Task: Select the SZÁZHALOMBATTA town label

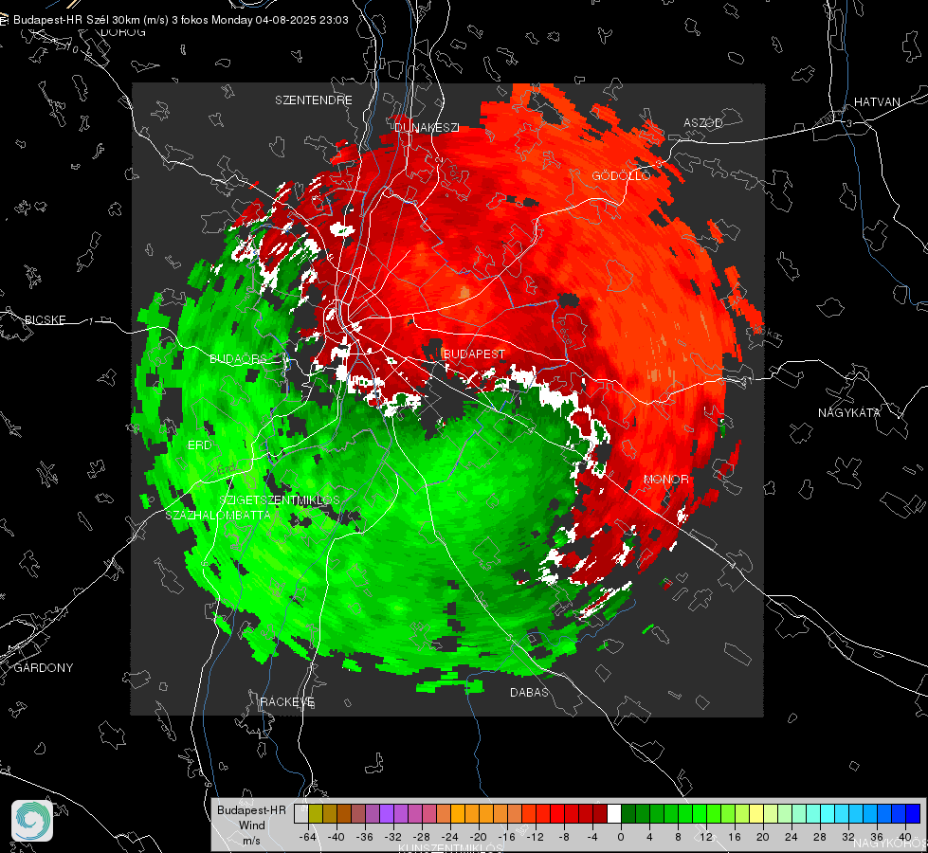Action: (218, 515)
